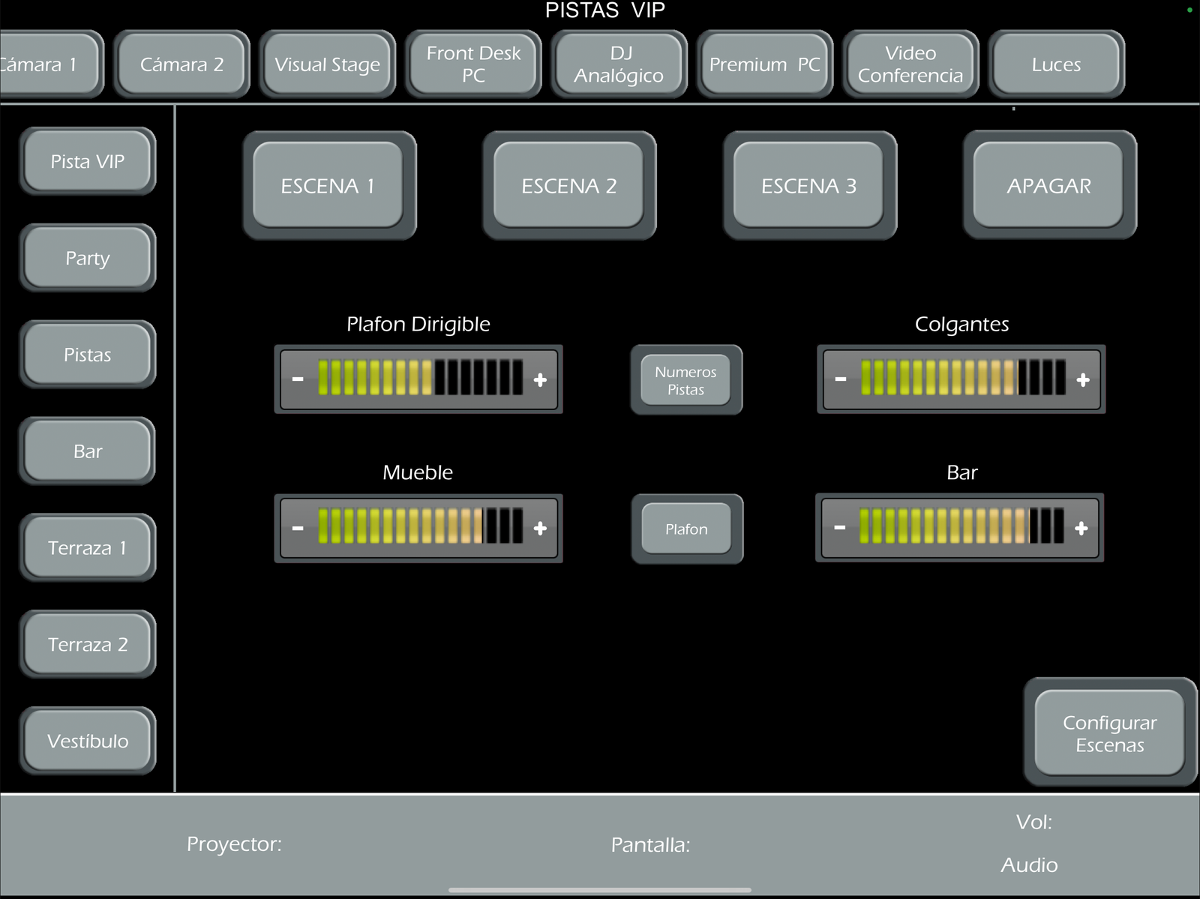The width and height of the screenshot is (1200, 899).
Task: Tap the Numeros Pistas button
Action: click(685, 380)
